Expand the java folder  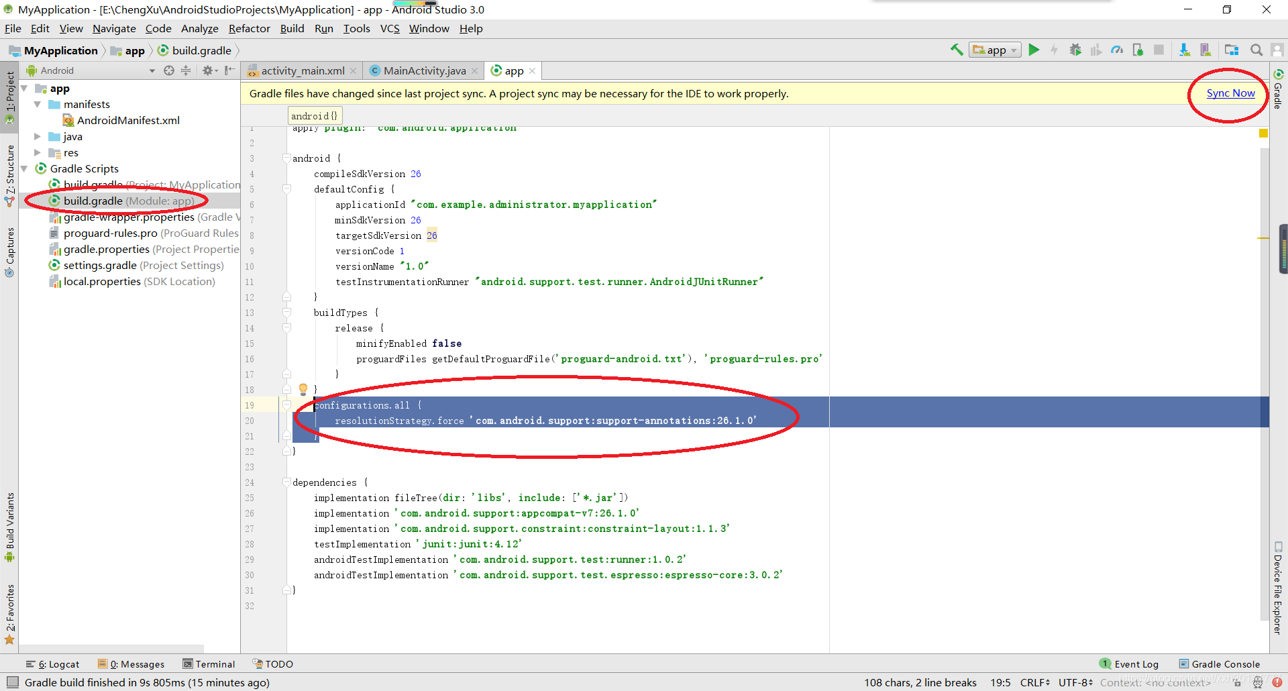coord(38,136)
